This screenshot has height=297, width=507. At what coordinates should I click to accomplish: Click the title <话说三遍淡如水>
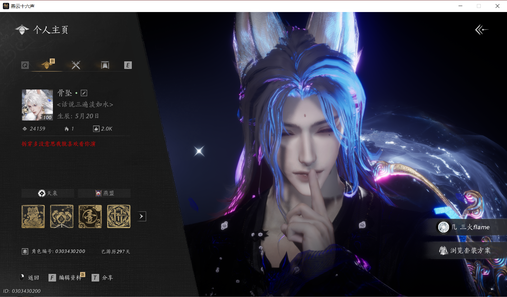pyautogui.click(x=85, y=104)
